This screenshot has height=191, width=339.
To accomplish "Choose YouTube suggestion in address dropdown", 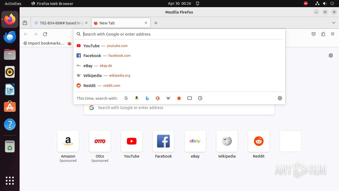I will pyautogui.click(x=179, y=46).
